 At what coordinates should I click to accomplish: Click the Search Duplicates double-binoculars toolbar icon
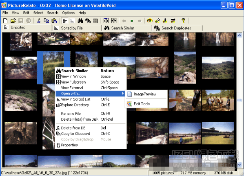coord(88,20)
